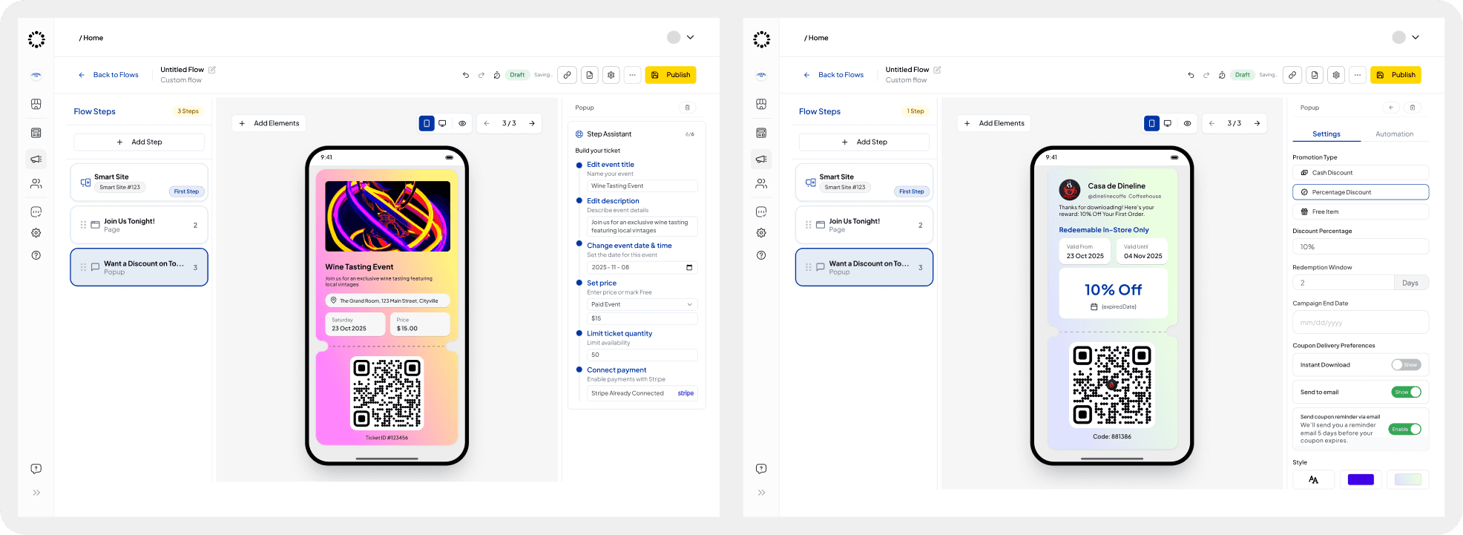1463x535 pixels.
Task: Select Cash Discount promotion type in right window
Action: 1361,173
